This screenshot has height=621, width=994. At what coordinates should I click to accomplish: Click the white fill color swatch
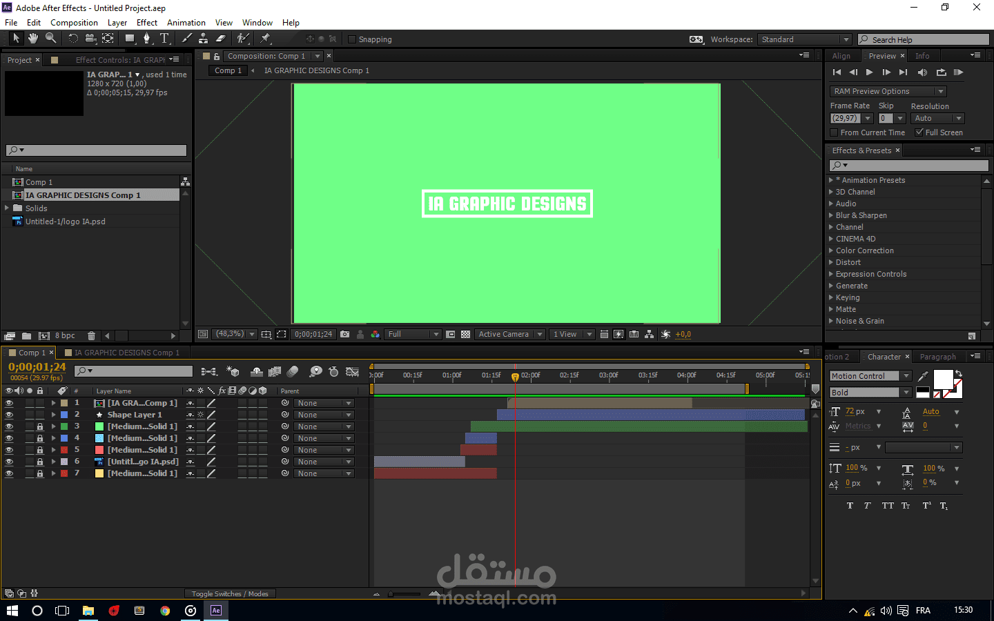(x=943, y=379)
